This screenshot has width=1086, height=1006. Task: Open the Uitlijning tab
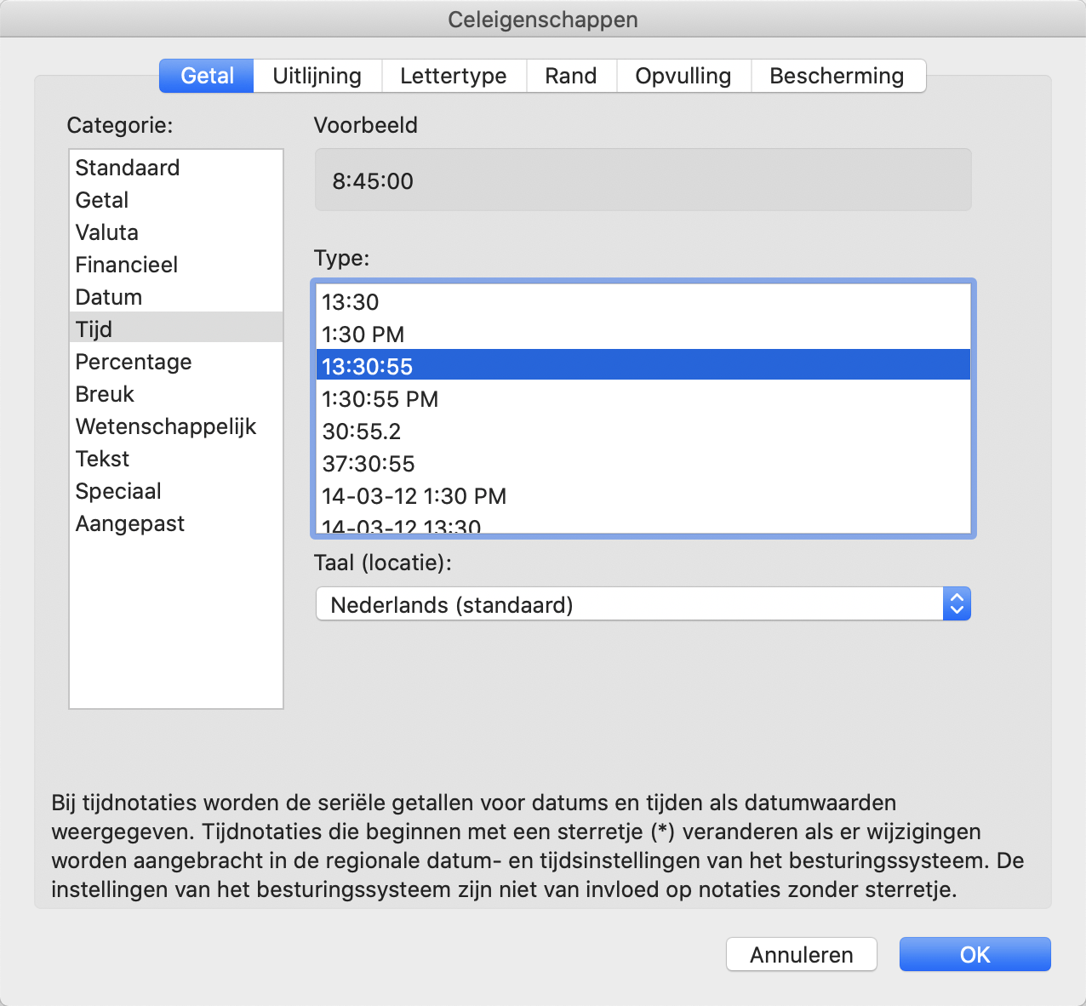(x=317, y=76)
